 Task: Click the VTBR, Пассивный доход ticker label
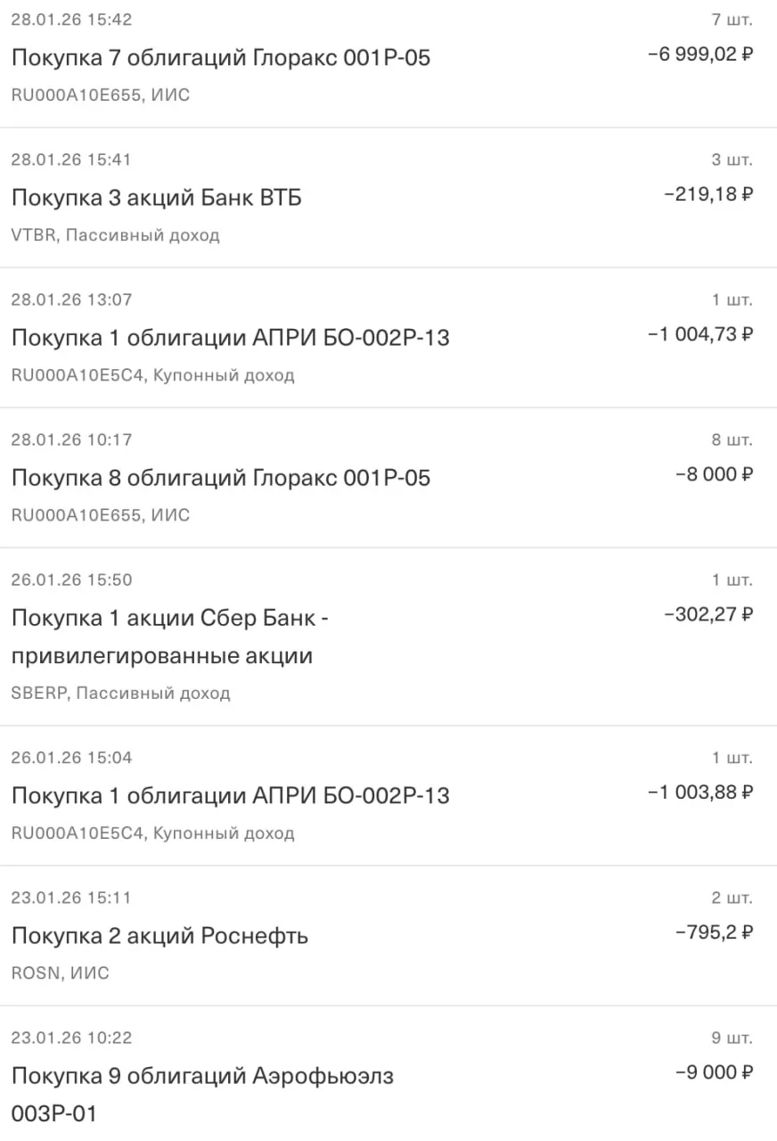click(115, 235)
